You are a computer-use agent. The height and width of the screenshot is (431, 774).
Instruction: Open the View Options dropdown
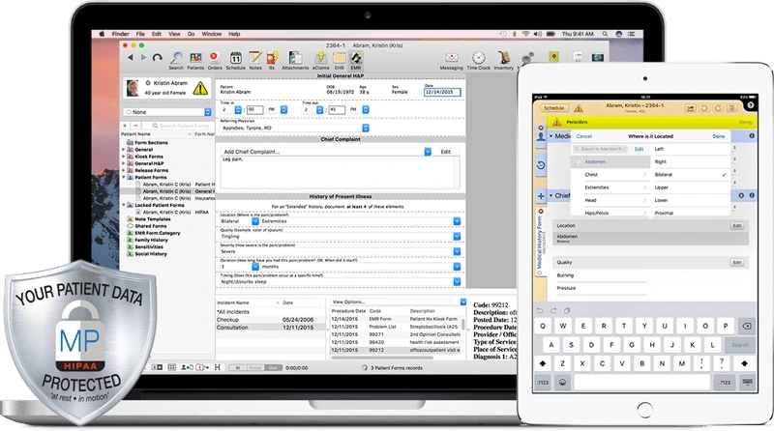coord(462,302)
